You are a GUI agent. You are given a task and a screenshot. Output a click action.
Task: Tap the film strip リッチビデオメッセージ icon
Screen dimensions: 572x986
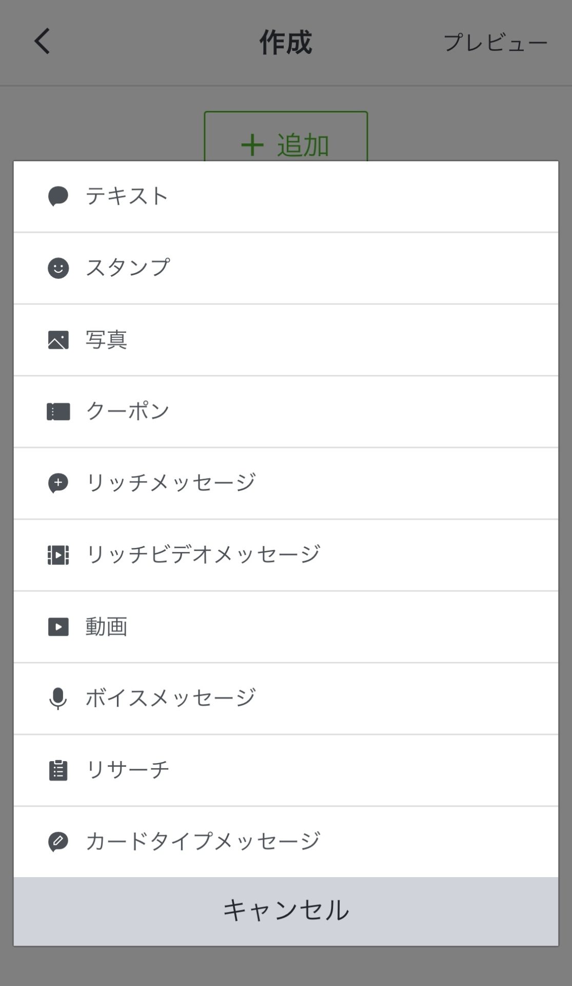click(x=58, y=555)
